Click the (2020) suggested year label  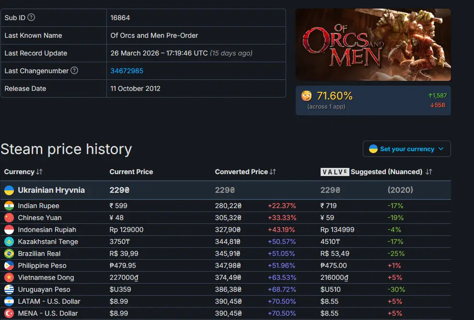tap(400, 190)
